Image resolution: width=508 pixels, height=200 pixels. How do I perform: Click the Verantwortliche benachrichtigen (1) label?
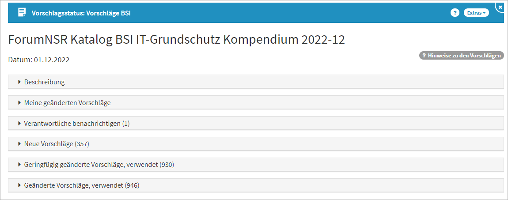tap(77, 123)
